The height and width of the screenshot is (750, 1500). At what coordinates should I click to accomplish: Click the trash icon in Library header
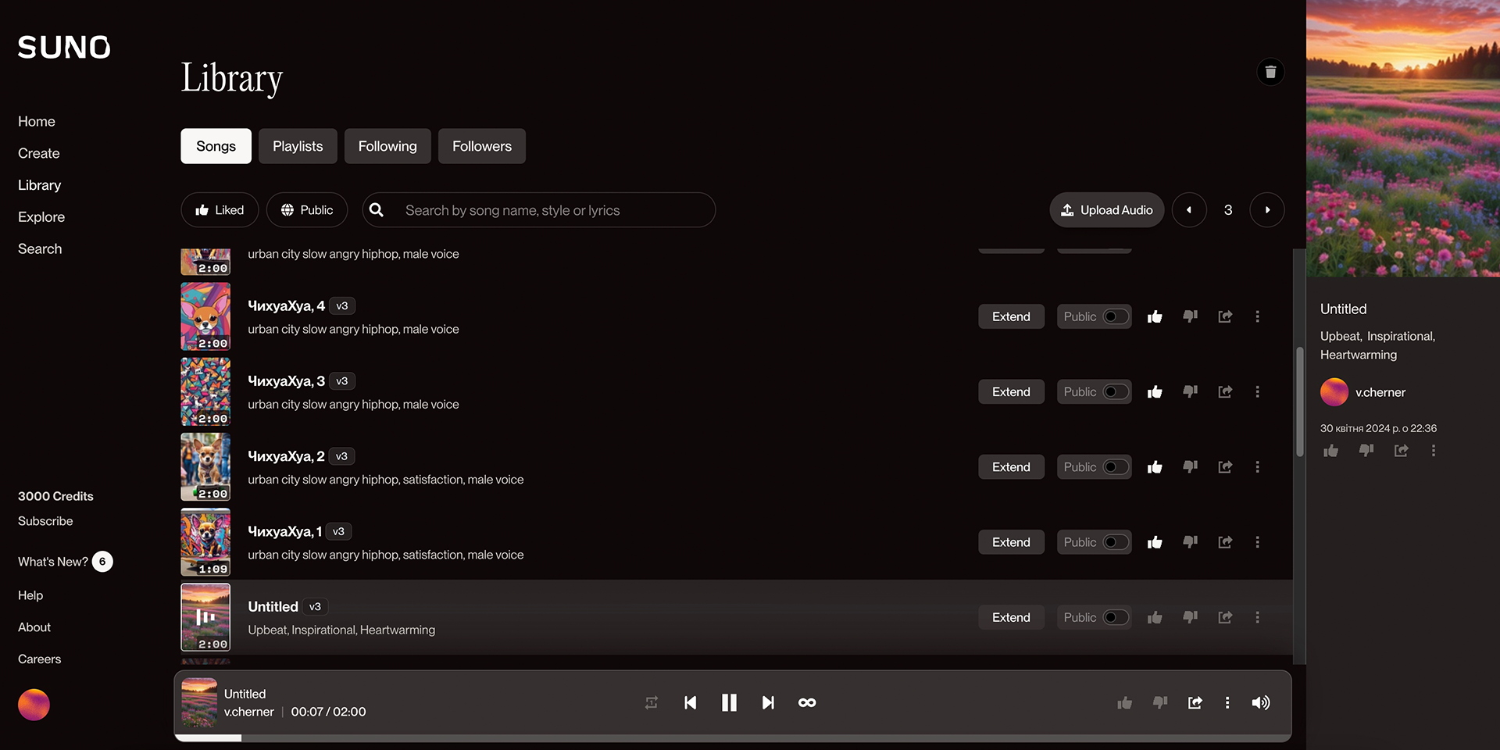click(x=1270, y=72)
